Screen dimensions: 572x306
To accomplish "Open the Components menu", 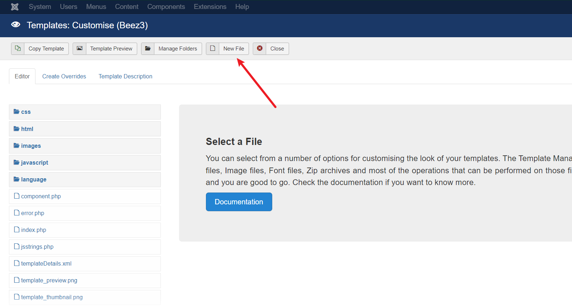I will [x=166, y=7].
